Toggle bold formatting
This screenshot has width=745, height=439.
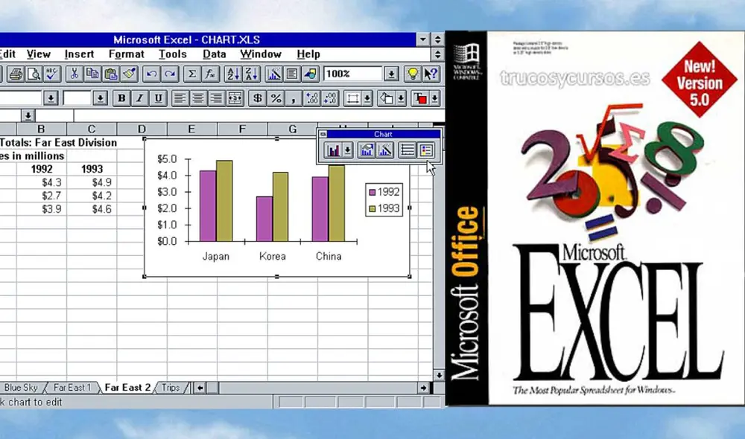[x=121, y=97]
